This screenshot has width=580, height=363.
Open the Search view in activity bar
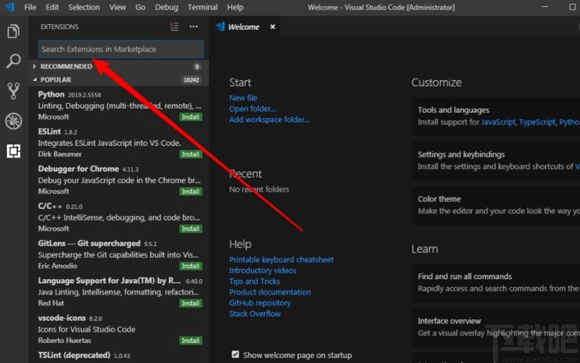coord(14,61)
